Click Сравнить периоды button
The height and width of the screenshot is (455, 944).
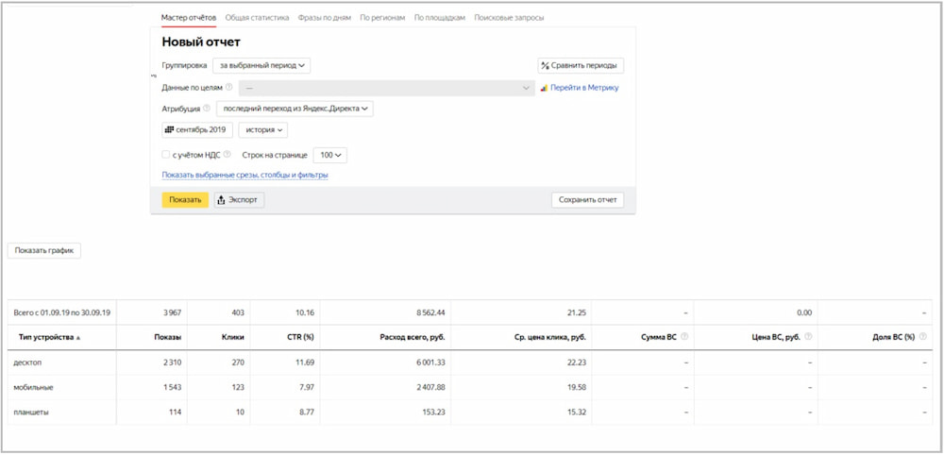pos(581,65)
